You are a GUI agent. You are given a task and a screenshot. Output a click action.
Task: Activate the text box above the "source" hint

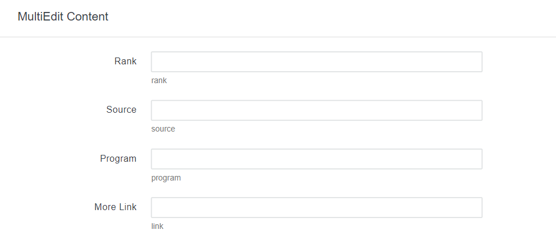[316, 110]
